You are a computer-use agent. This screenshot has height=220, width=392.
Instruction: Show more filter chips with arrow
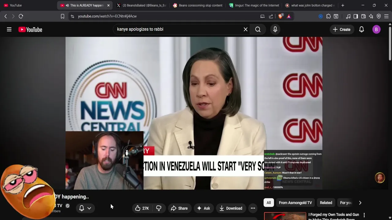coord(360,203)
